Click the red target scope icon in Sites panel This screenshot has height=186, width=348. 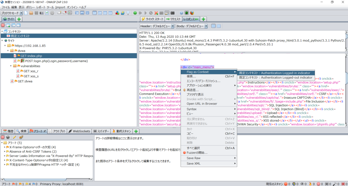tap(3, 25)
